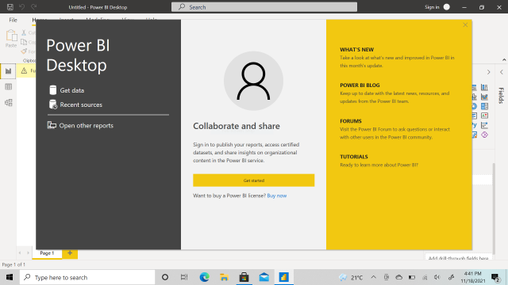
Task: Click the Fields pane label
Action: 501,96
